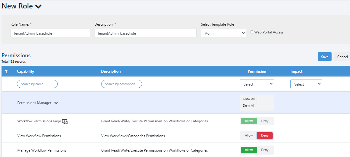
Task: Expand the New Role title chevron
Action: [x=38, y=6]
